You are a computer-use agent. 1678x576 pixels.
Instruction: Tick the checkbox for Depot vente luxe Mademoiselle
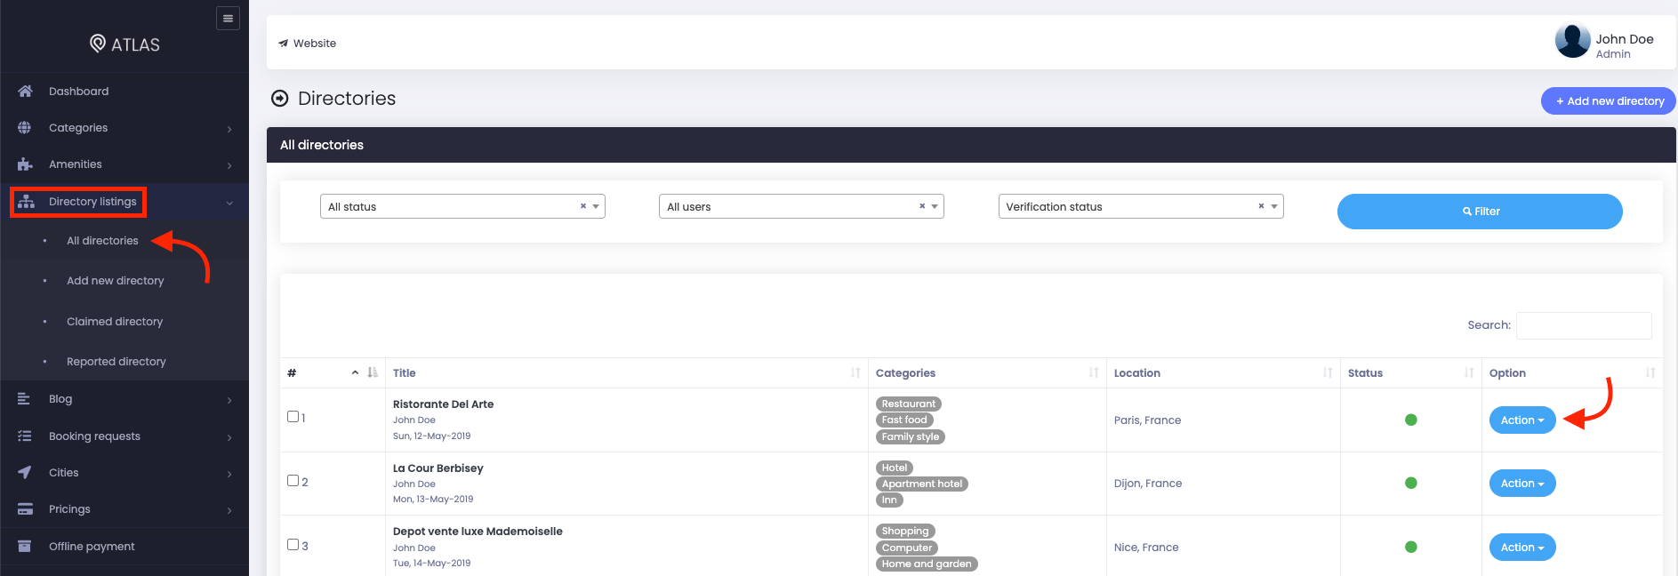pyautogui.click(x=293, y=544)
